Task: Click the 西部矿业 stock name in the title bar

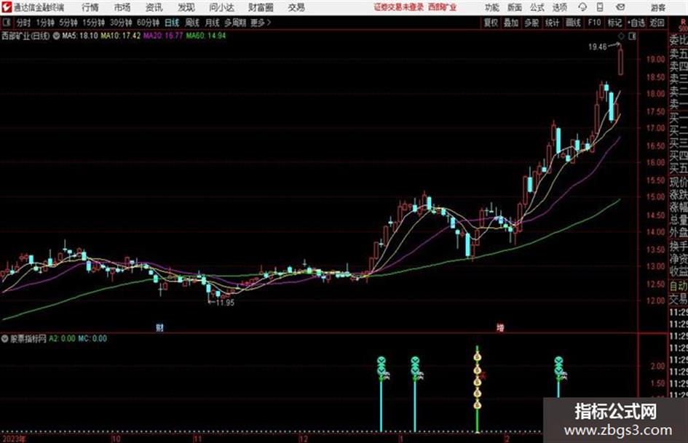Action: click(443, 7)
